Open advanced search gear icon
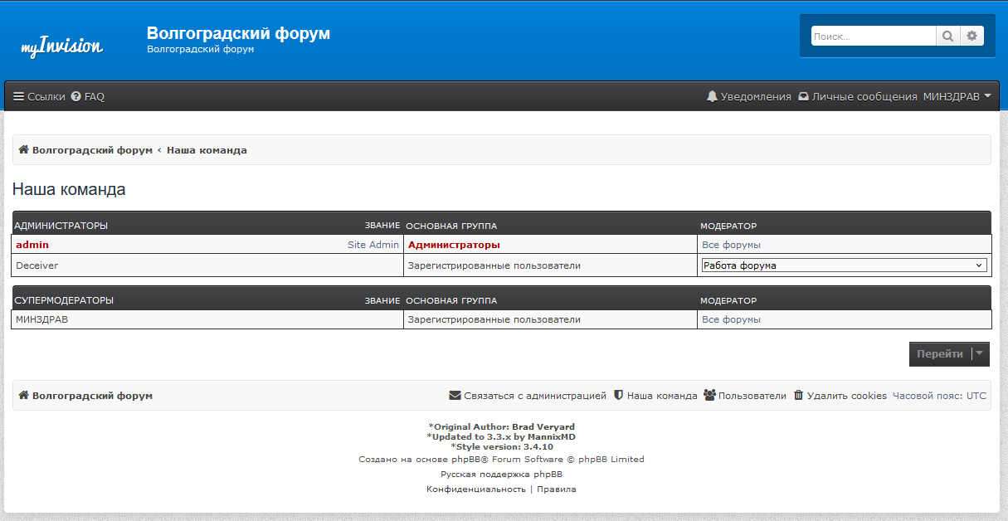Screen dimensions: 1008x521 [972, 36]
